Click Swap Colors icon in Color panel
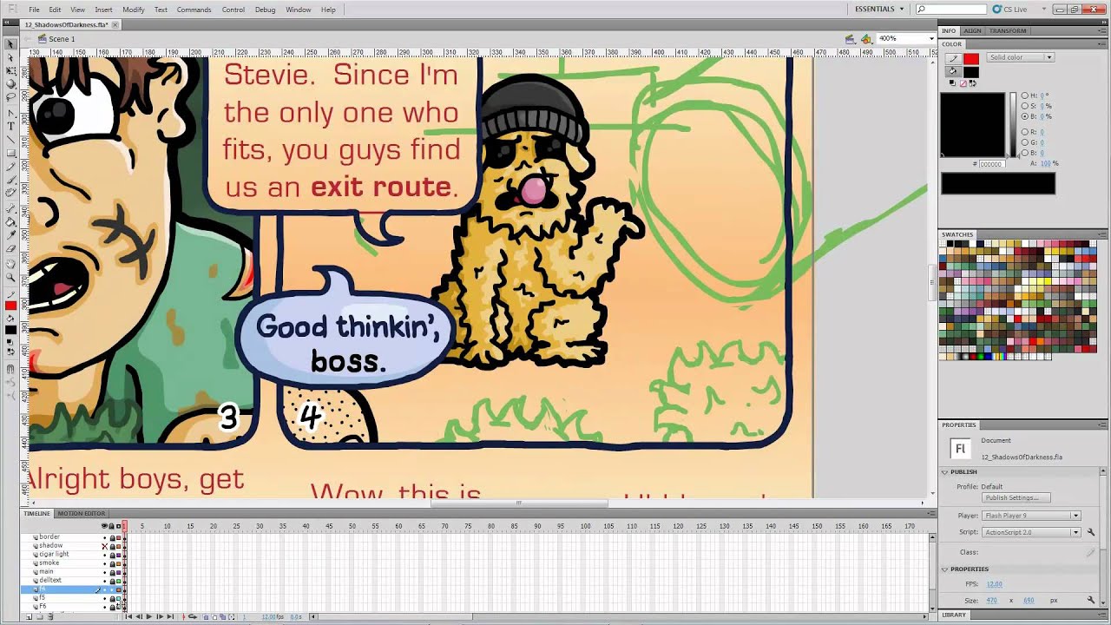 coord(973,83)
